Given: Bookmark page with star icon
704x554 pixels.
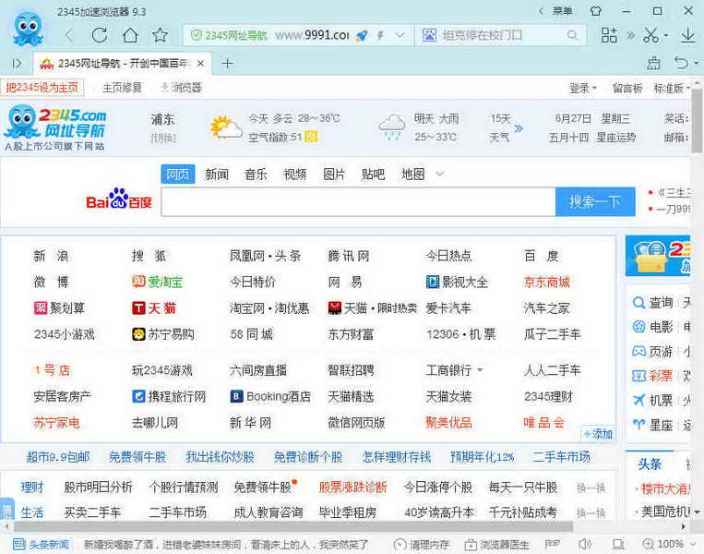Looking at the screenshot, I should click(160, 35).
